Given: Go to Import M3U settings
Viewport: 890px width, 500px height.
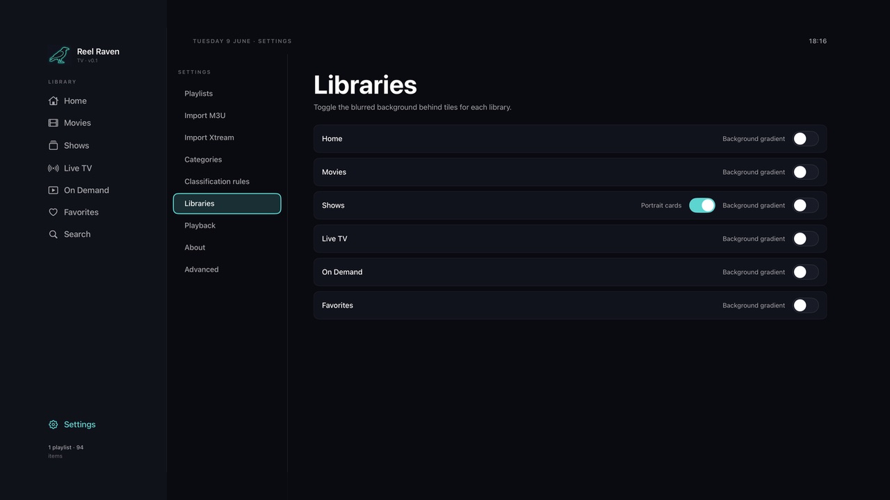Looking at the screenshot, I should tap(227, 115).
